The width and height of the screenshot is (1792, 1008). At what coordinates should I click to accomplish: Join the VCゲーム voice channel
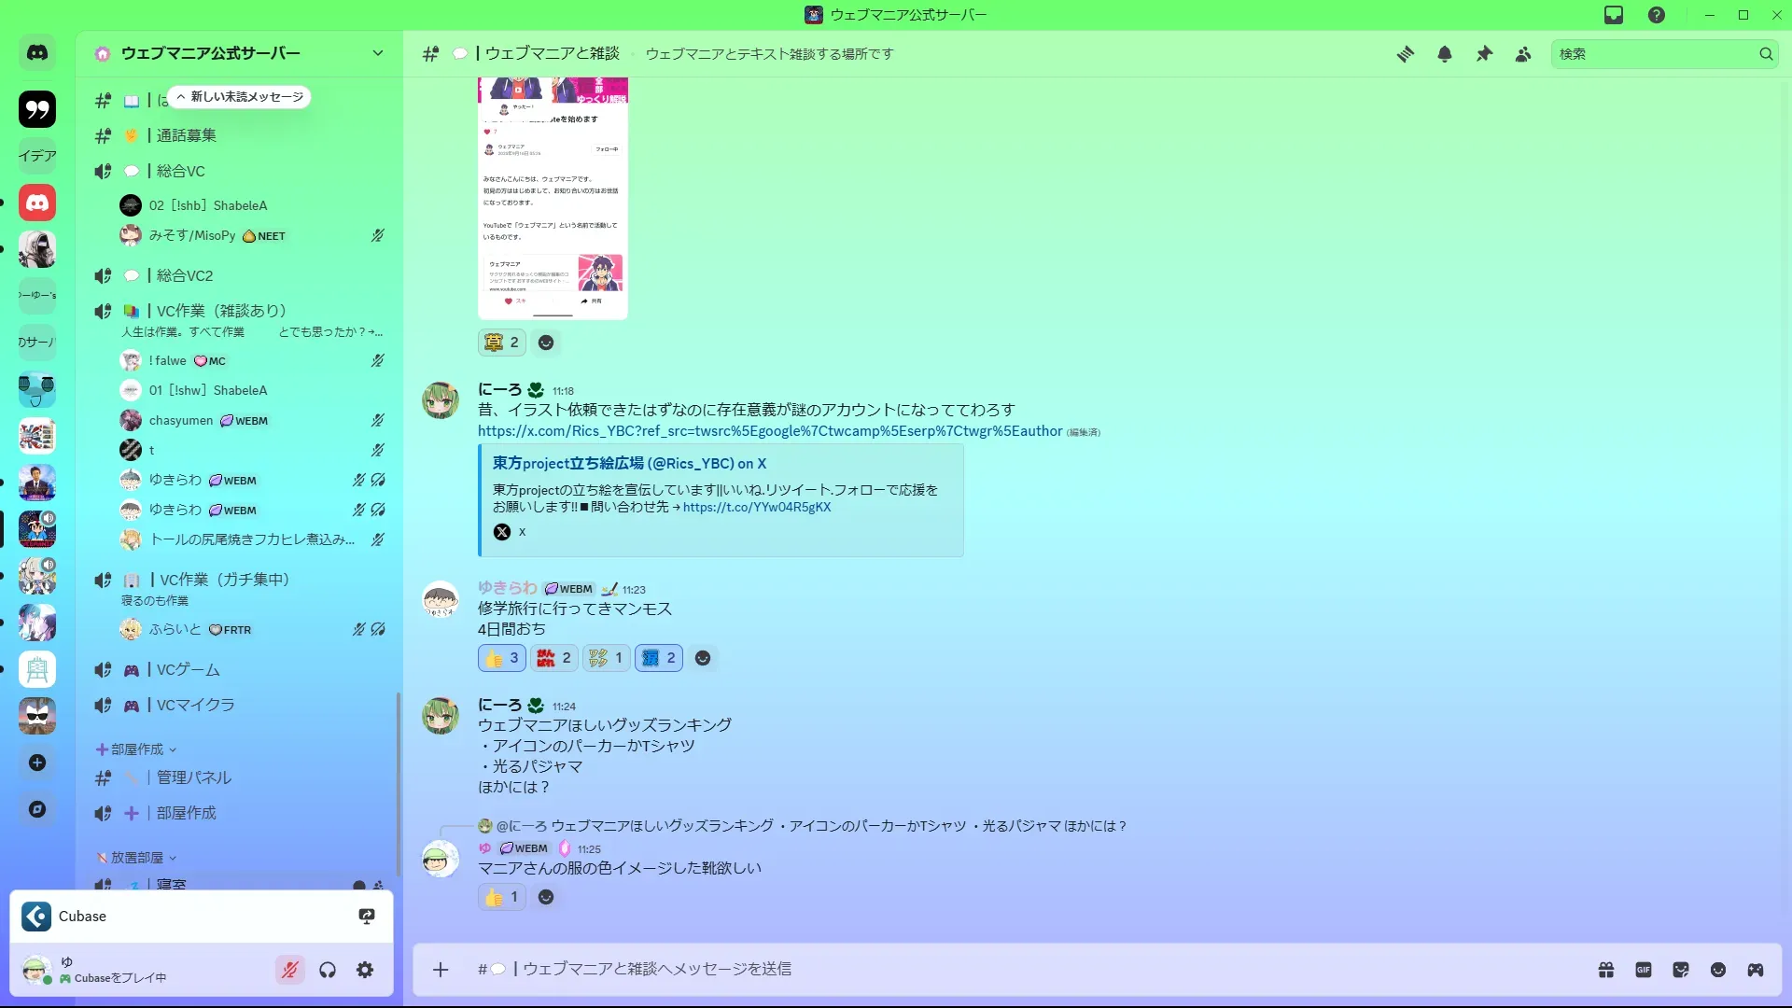point(189,670)
